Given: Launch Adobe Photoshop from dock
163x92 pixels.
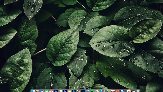Looking at the screenshot, I should pos(74,91).
